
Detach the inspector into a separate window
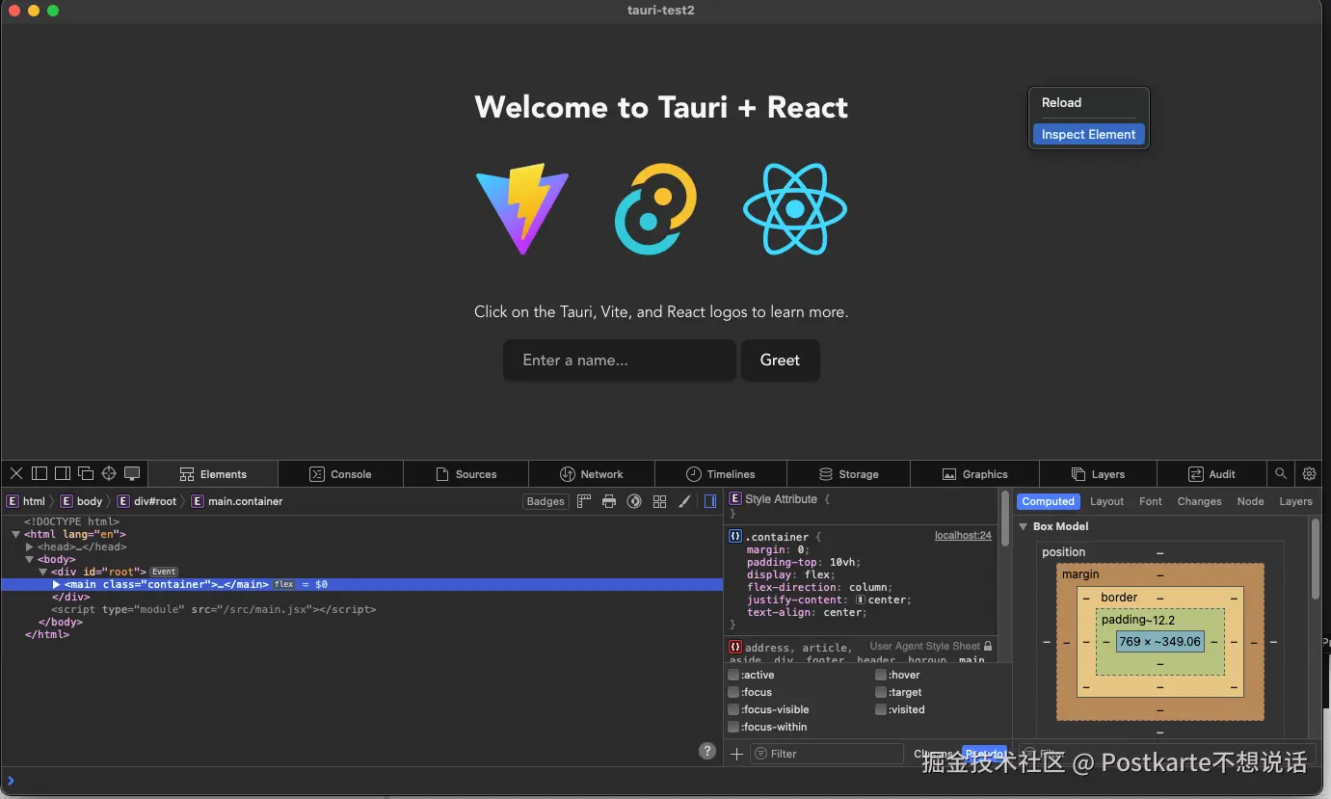pyautogui.click(x=86, y=473)
